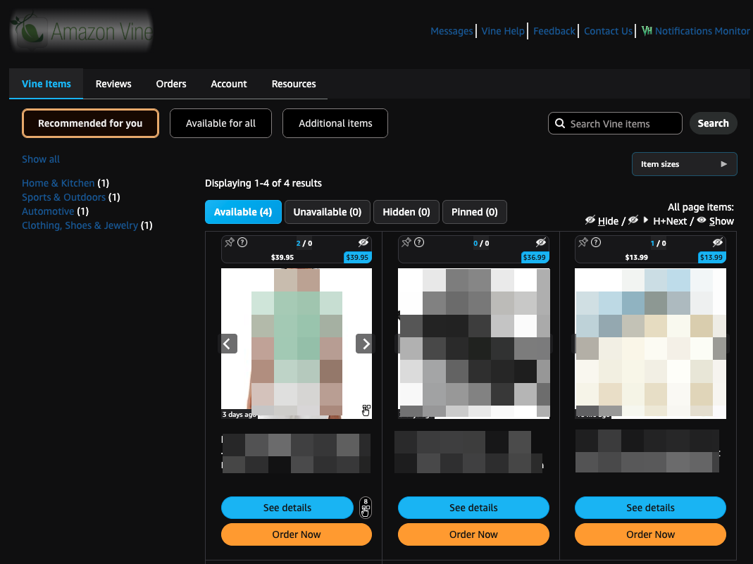Click Order Now for the $13.99 item
This screenshot has width=753, height=564.
click(650, 534)
